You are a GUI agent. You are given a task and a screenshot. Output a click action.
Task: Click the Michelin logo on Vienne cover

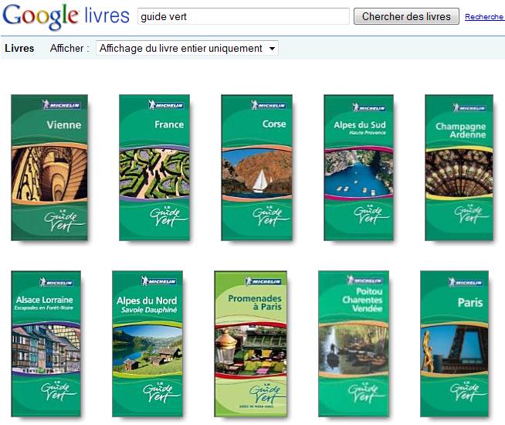[61, 105]
